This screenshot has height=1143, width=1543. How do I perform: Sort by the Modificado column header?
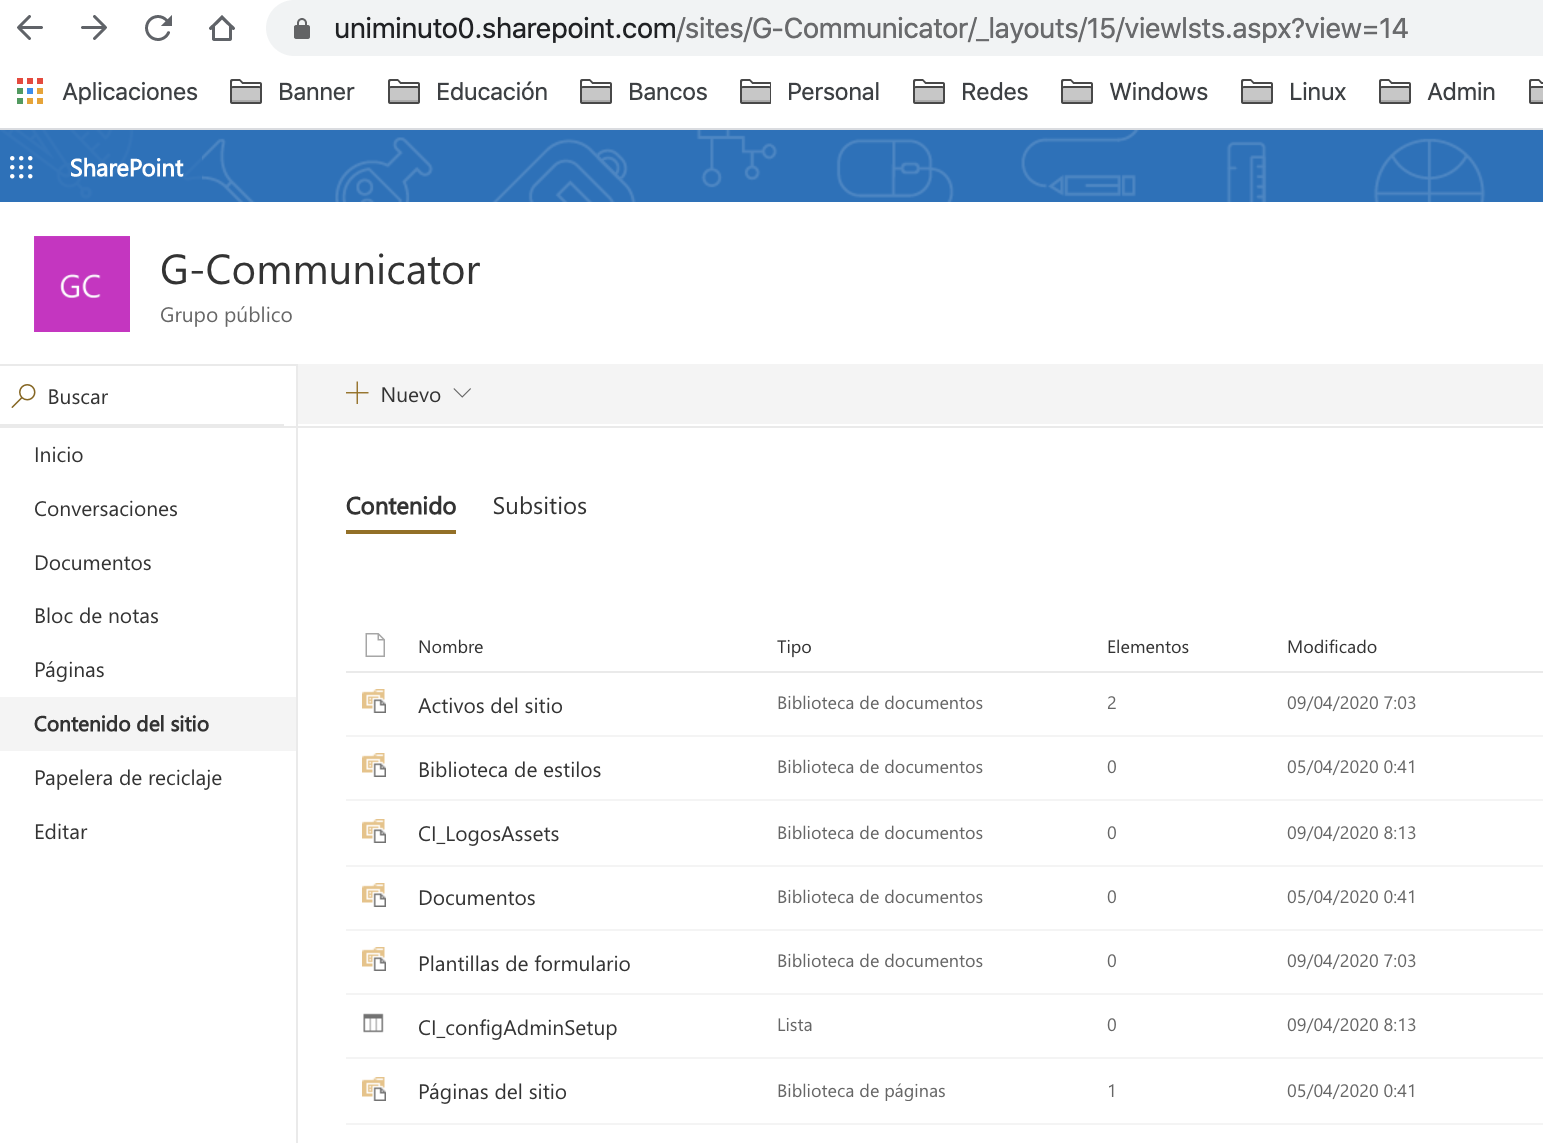(x=1332, y=647)
